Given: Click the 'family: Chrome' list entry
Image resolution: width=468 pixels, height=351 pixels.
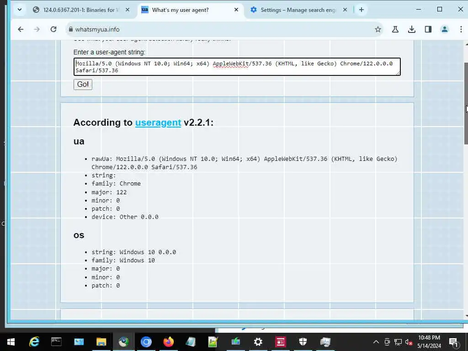Looking at the screenshot, I should pyautogui.click(x=116, y=184).
